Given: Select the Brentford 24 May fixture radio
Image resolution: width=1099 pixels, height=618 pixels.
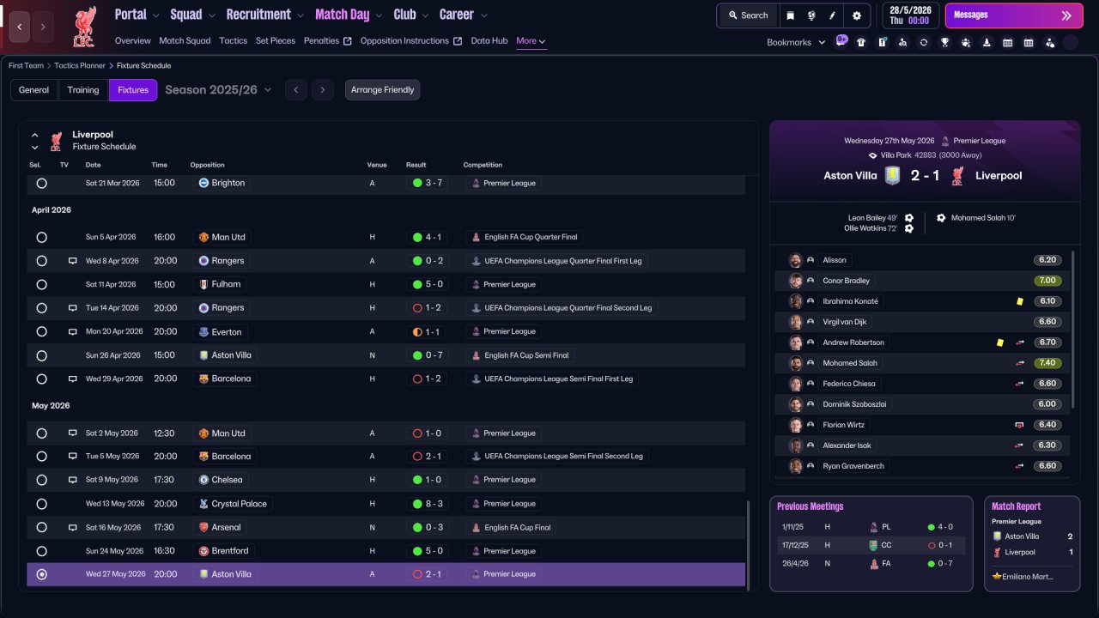Looking at the screenshot, I should coord(41,551).
